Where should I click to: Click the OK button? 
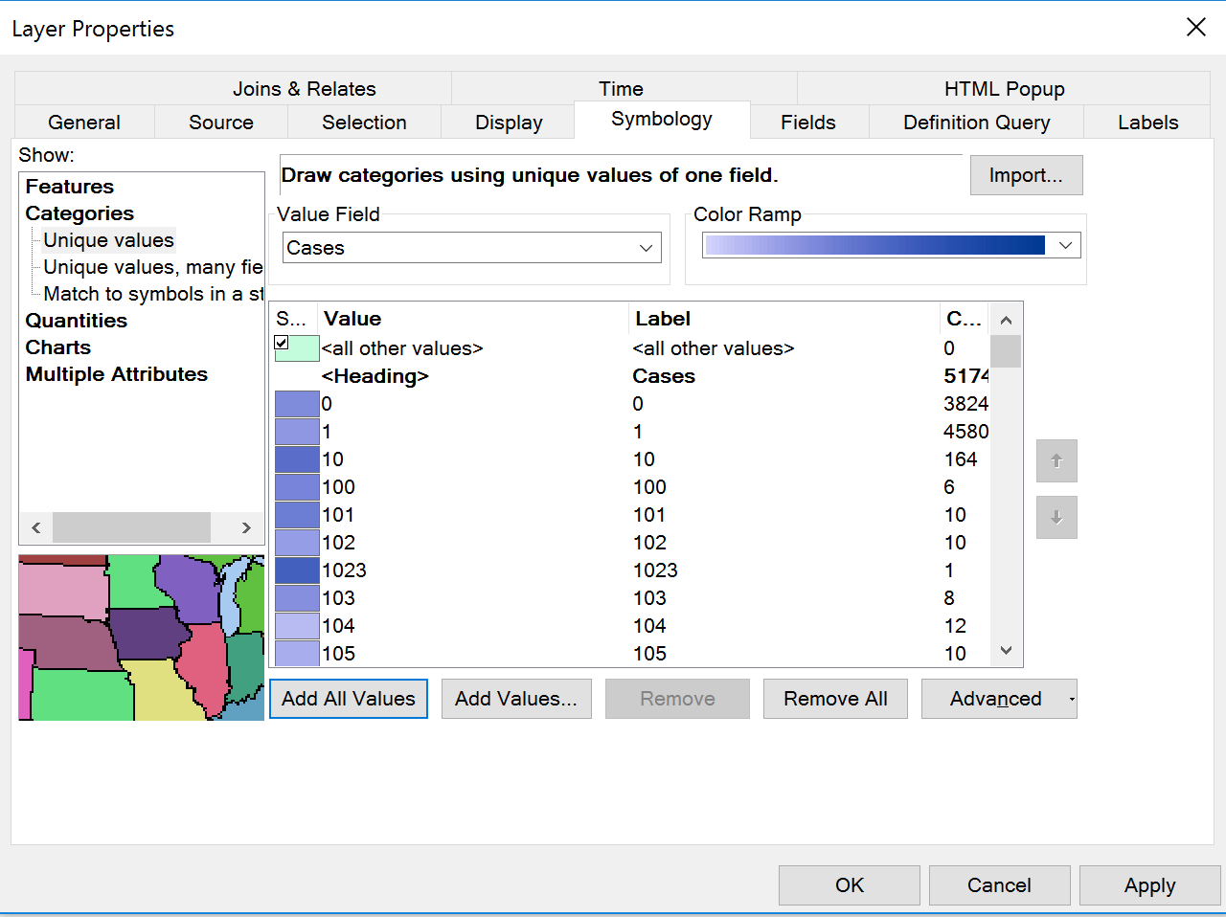click(850, 885)
